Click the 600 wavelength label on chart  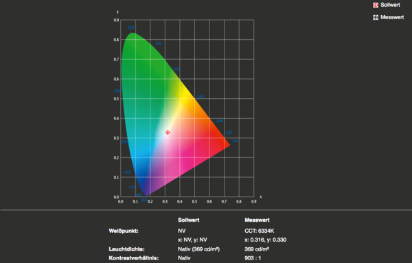[x=220, y=121]
